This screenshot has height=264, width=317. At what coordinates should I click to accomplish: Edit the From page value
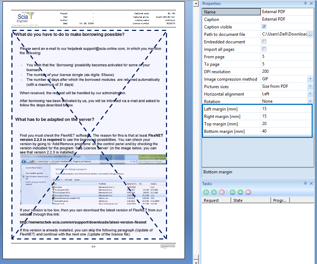coord(281,56)
